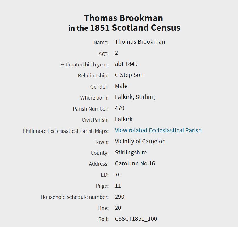Select the Name value Thomas Brookman
This screenshot has width=238, height=227.
pos(140,42)
